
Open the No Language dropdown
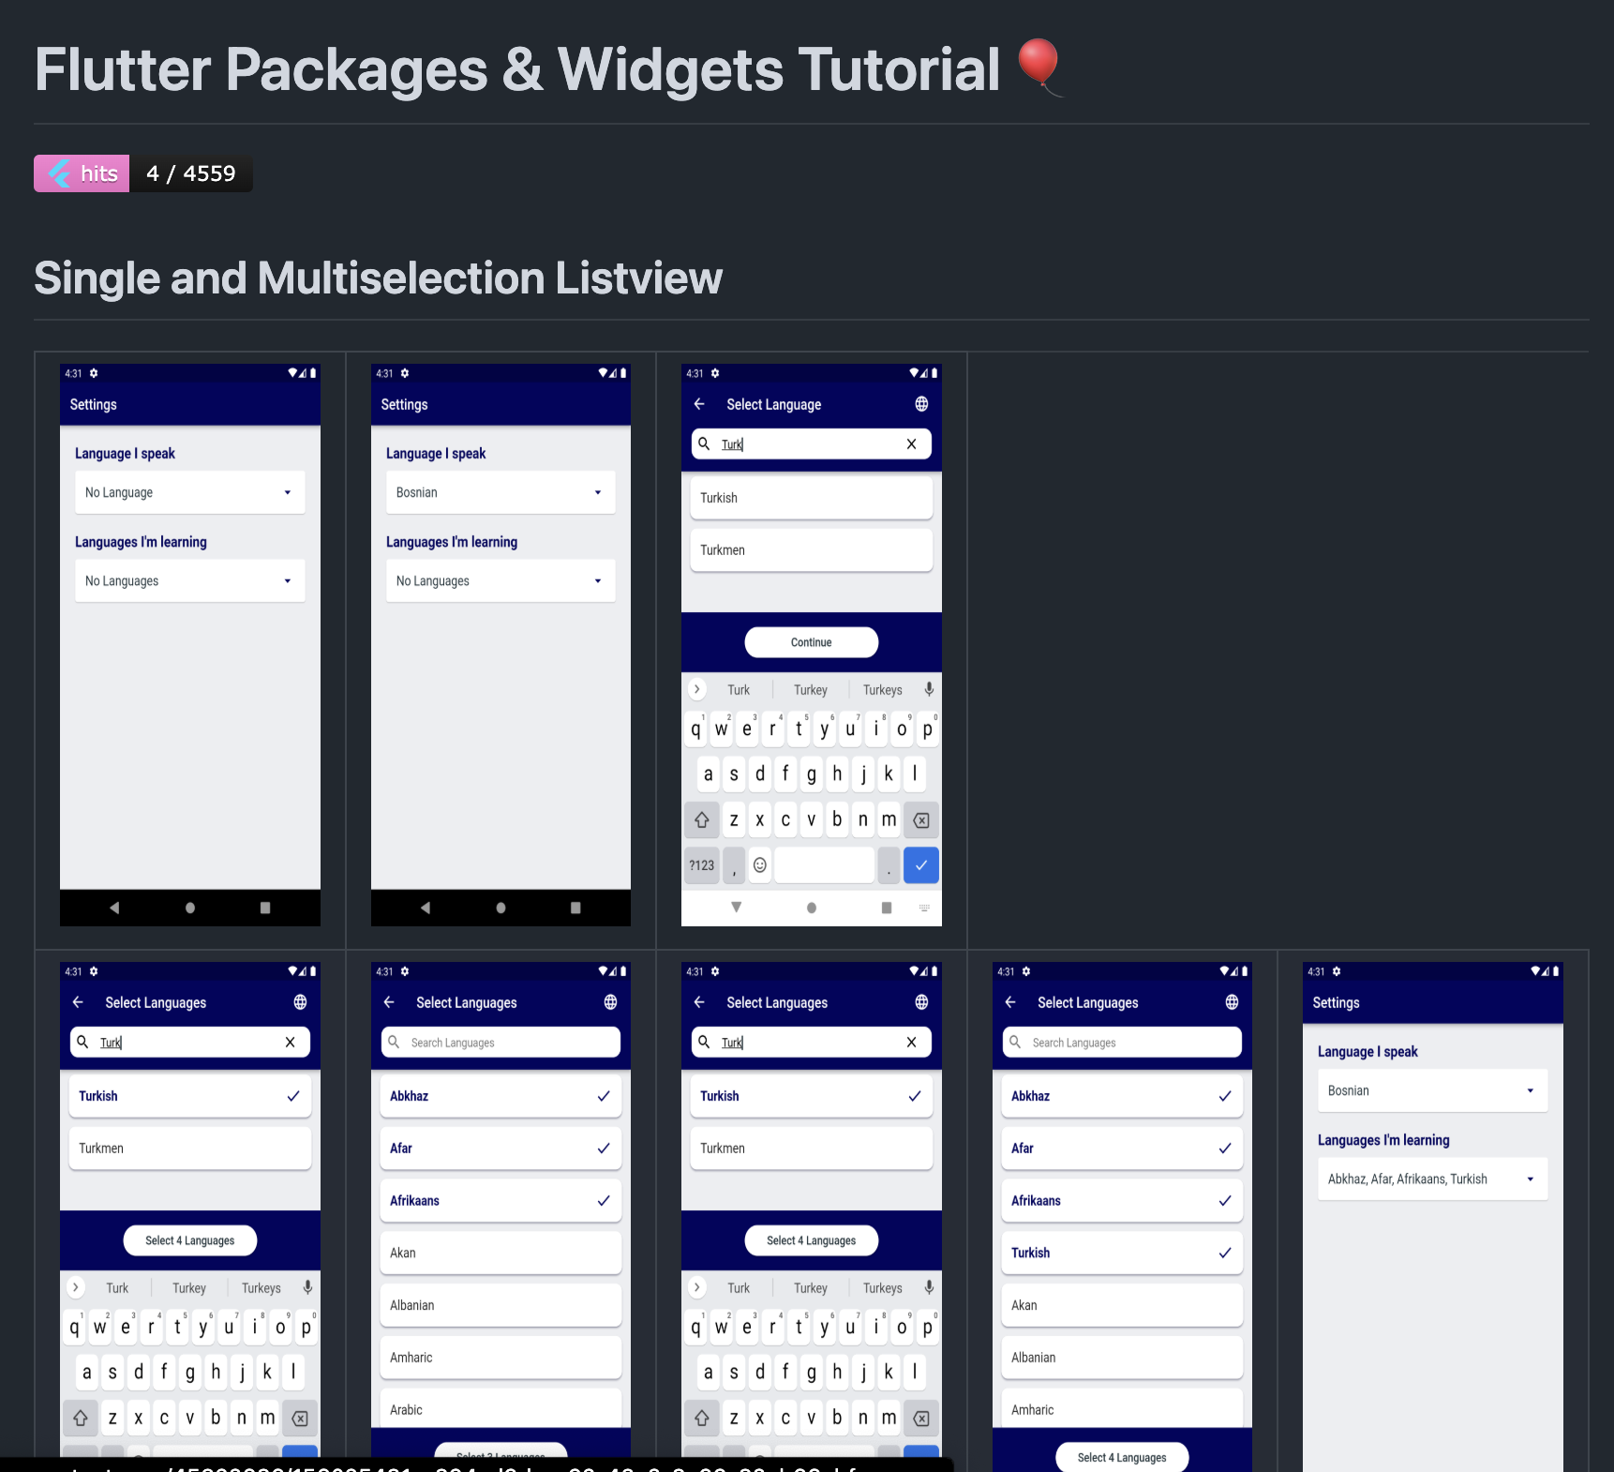tap(189, 492)
